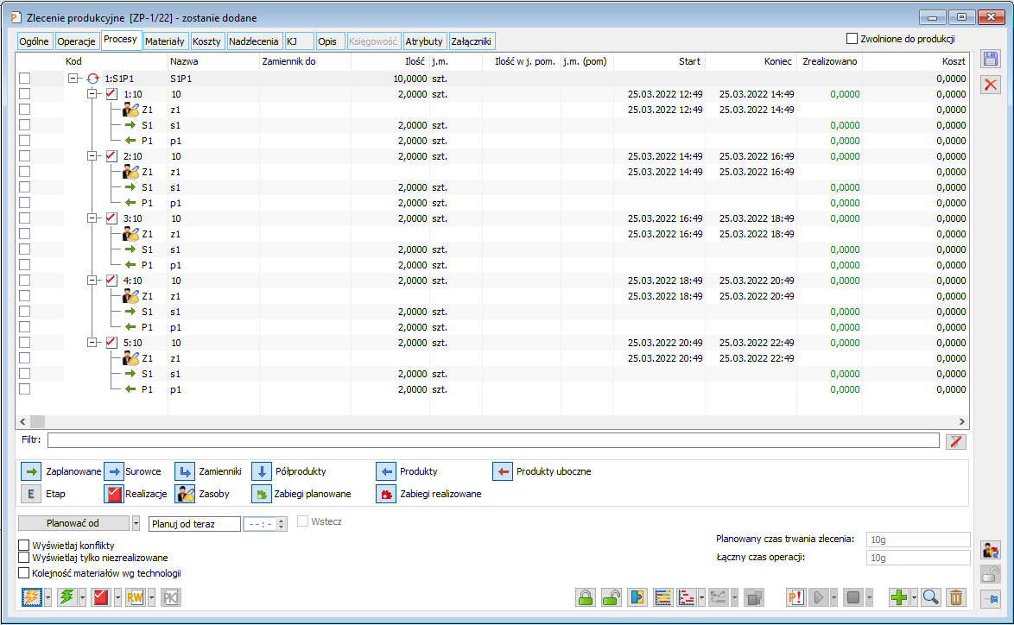Viewport: 1014px width, 625px height.
Task: Open the Planuj od teraz combo box
Action: (194, 523)
